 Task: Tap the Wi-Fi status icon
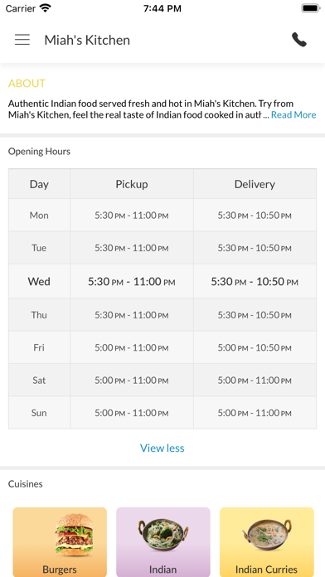tap(46, 8)
